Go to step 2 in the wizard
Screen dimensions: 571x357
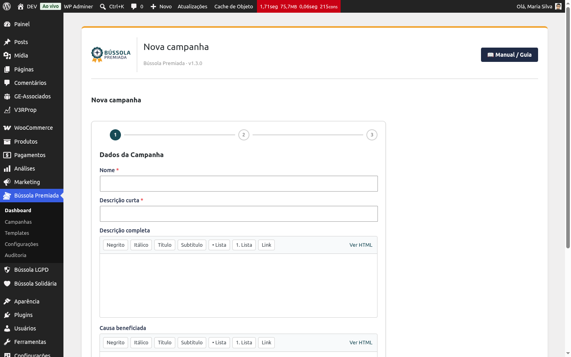[244, 135]
